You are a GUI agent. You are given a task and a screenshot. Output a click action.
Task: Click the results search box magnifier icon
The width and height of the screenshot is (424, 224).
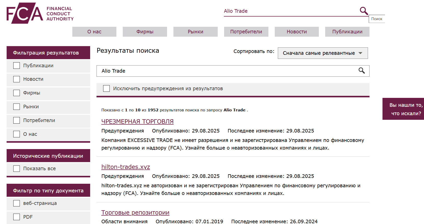362,71
